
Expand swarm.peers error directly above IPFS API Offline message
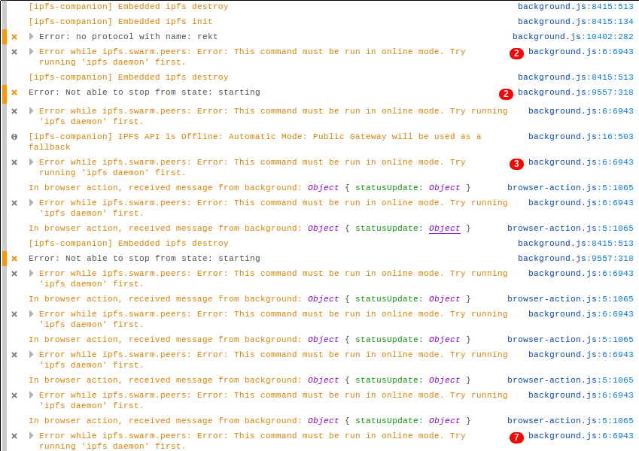[32, 110]
